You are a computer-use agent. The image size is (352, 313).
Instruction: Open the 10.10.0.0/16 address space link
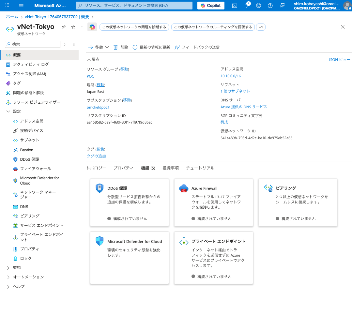click(231, 76)
